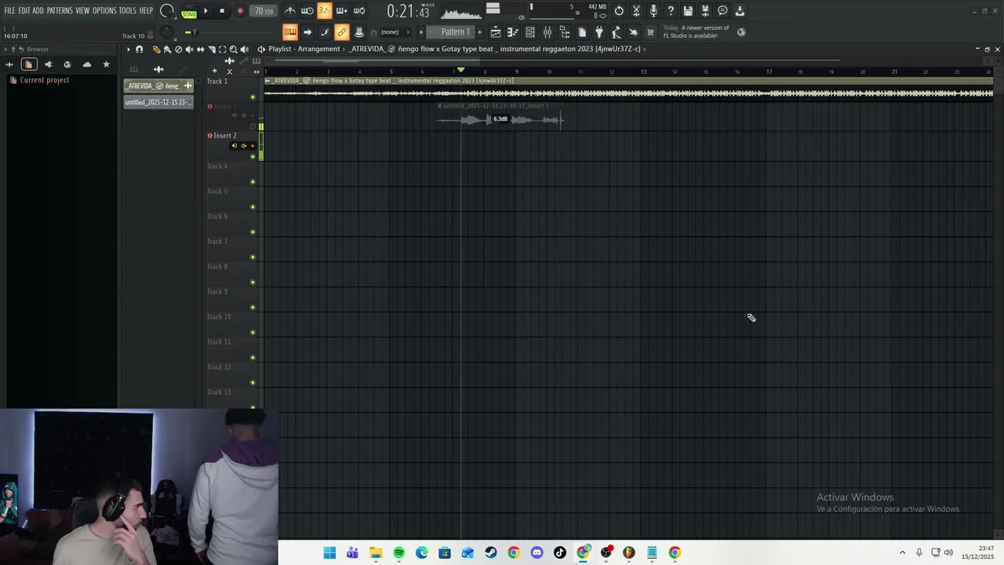This screenshot has width=1004, height=565.
Task: Stop playback with the Stop button
Action: 222,11
